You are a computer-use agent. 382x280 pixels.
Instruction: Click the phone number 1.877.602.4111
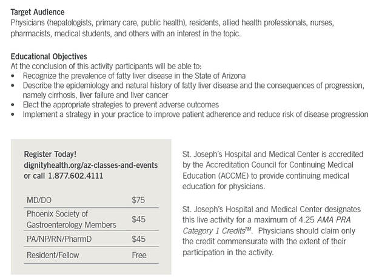pyautogui.click(x=76, y=176)
